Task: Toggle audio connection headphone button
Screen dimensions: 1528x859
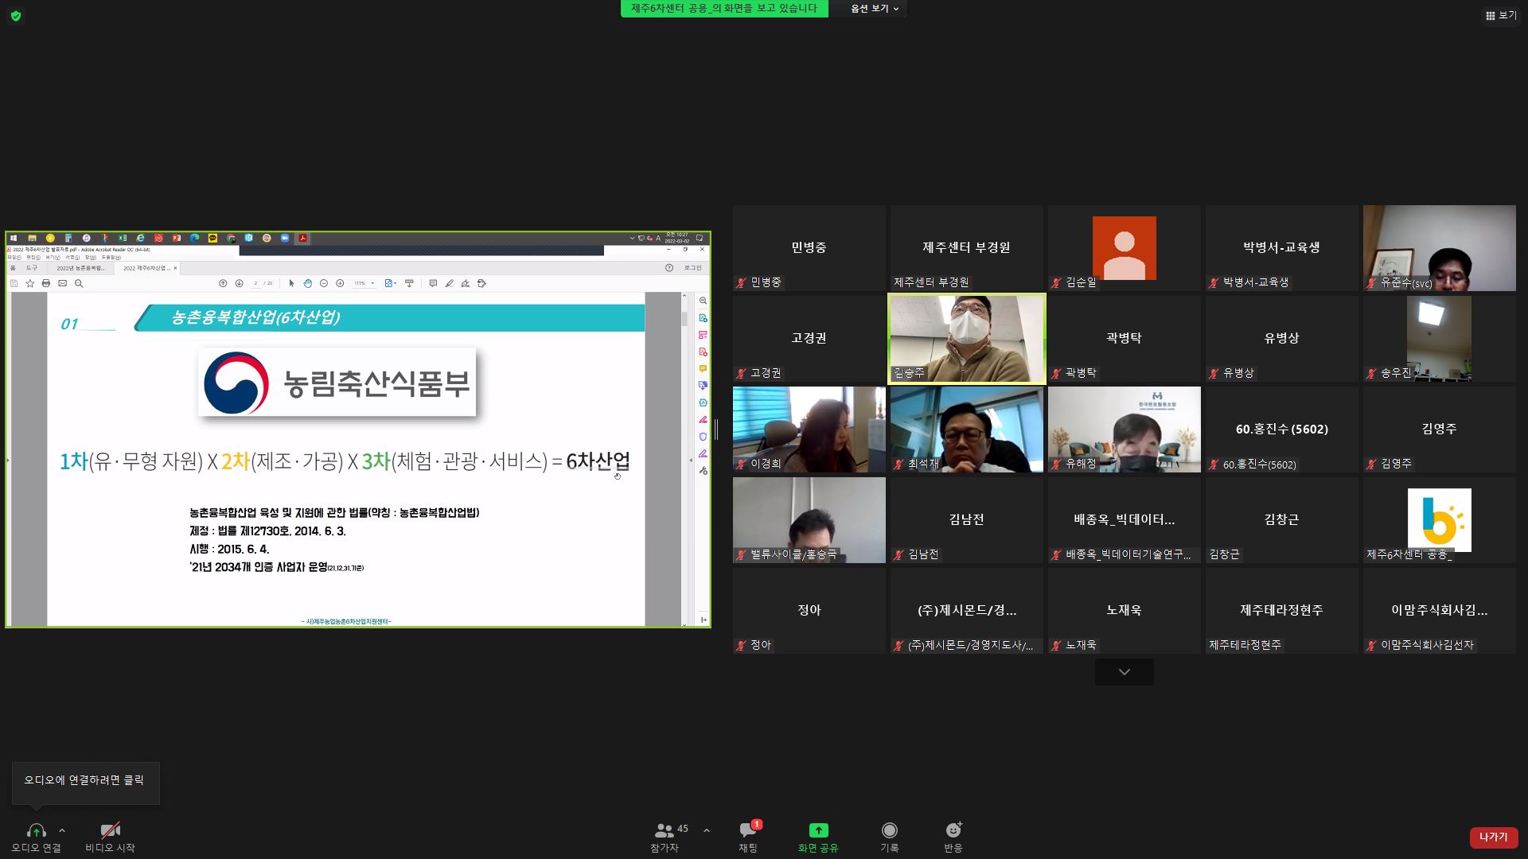Action: (36, 831)
